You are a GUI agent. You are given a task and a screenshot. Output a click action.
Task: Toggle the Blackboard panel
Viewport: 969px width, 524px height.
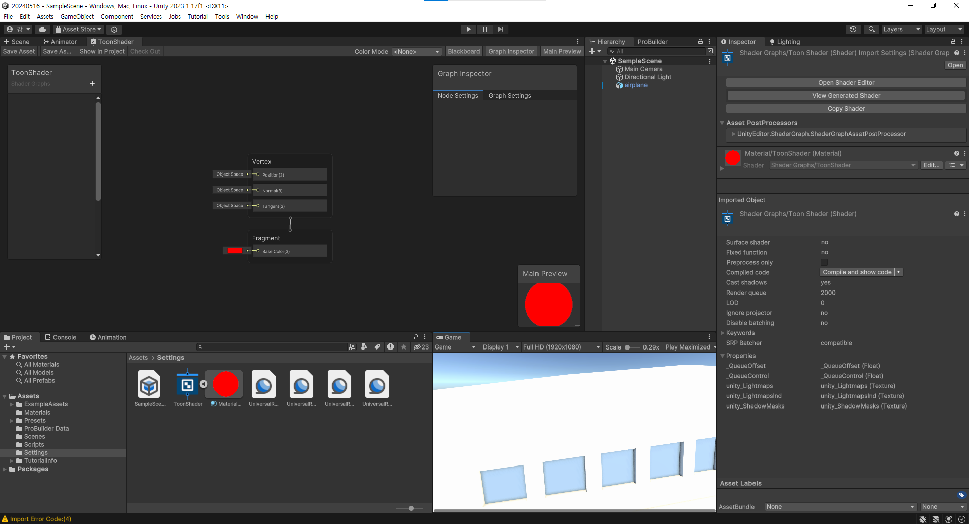[x=464, y=51]
